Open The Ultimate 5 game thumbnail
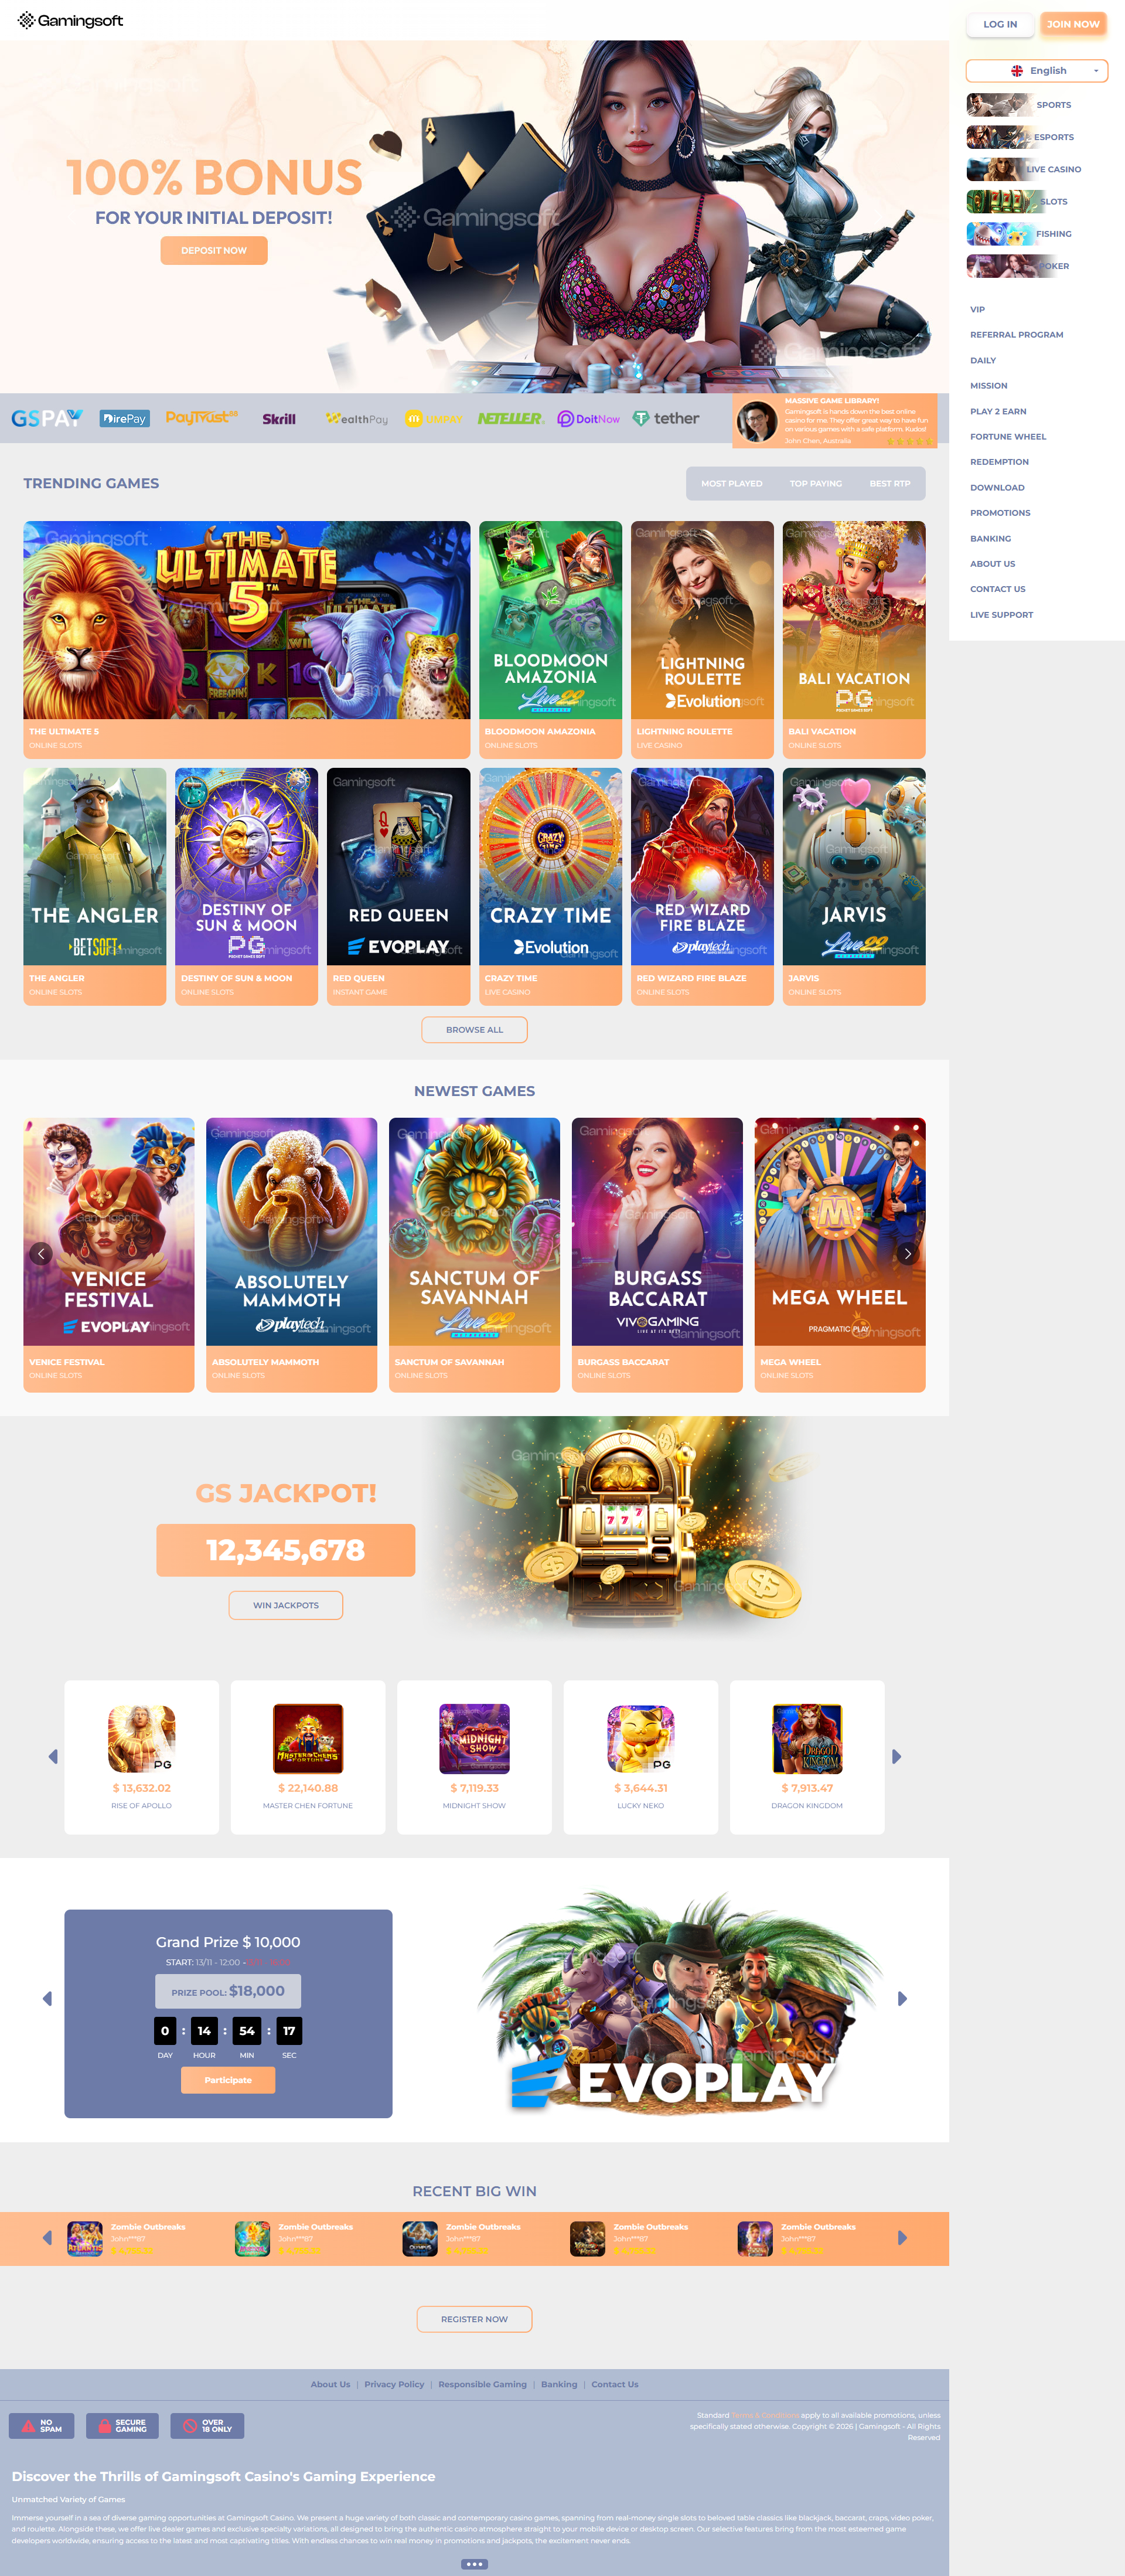The image size is (1125, 2576). pos(247,620)
